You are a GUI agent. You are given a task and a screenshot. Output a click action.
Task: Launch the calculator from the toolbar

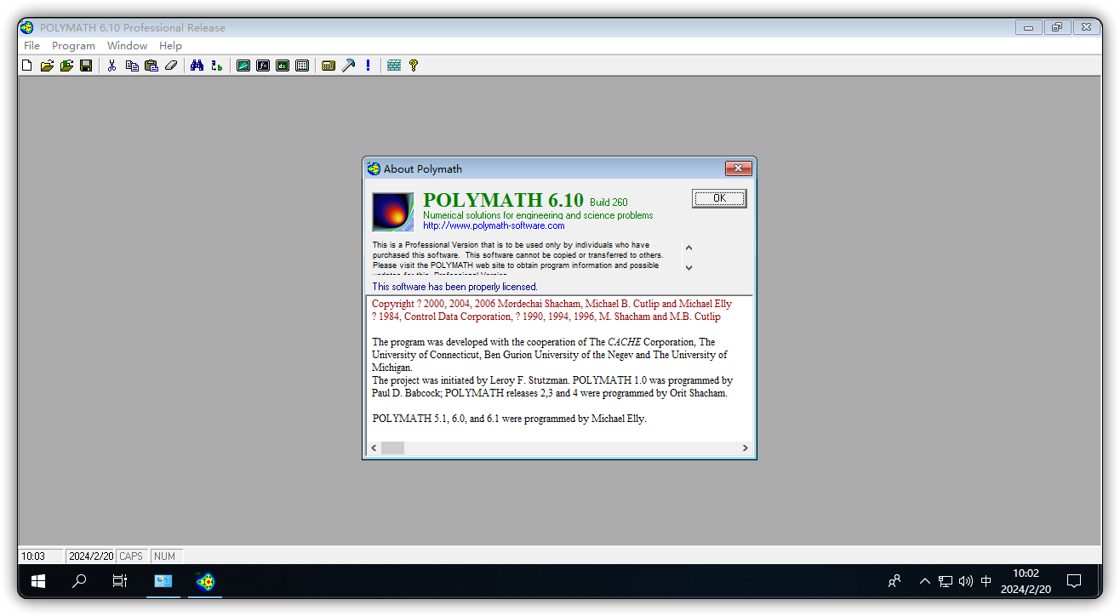329,65
